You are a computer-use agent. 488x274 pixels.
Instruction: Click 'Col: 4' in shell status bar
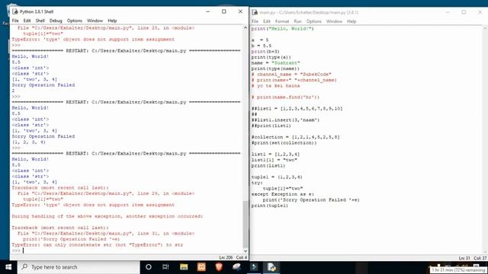(242, 257)
